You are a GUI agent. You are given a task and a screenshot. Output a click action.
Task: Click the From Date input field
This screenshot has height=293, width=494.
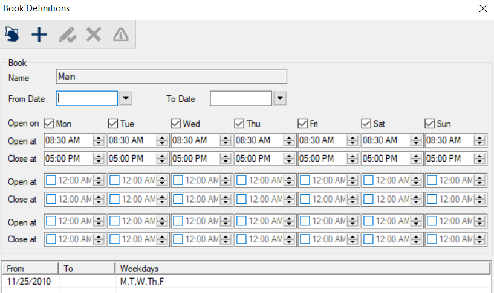[x=87, y=98]
